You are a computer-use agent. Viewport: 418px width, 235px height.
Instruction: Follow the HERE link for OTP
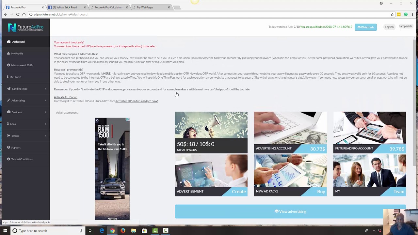pos(107,74)
